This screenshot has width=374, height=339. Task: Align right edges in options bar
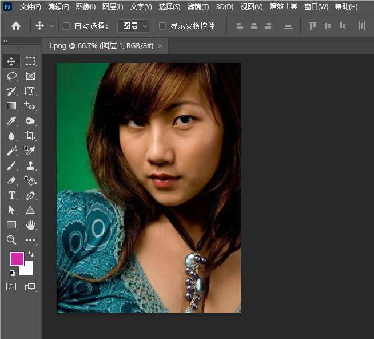(269, 26)
